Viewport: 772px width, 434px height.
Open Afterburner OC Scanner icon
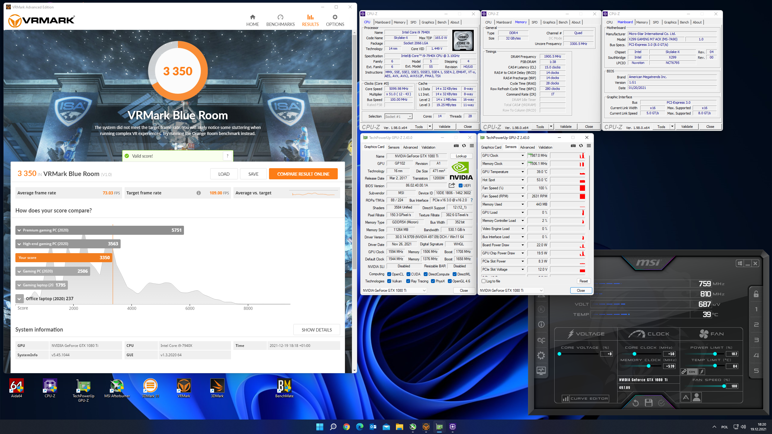pyautogui.click(x=541, y=340)
